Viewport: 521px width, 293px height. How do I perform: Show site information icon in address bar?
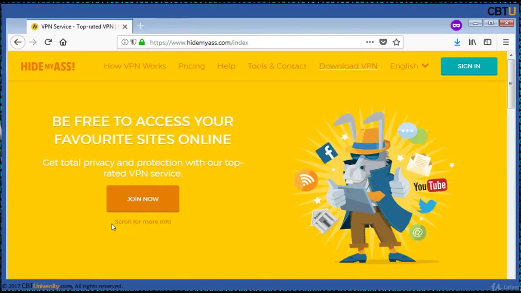[125, 42]
